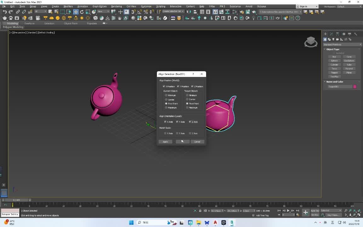Screen dimensions: 363x227
Task: Select Center radio for Current Object
Action: click(x=166, y=100)
